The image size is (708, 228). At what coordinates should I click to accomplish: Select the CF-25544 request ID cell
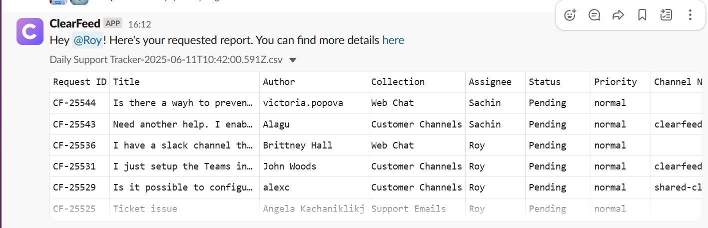click(x=74, y=103)
